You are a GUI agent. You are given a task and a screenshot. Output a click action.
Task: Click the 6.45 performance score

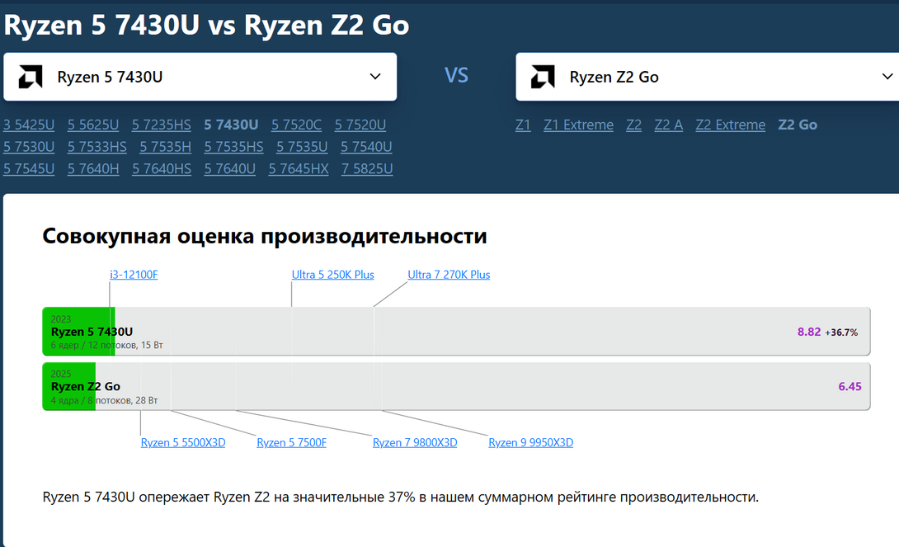pyautogui.click(x=850, y=386)
